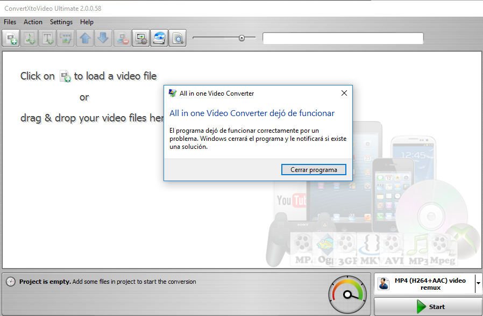Move item up with blue up arrow
483x316 pixels.
pyautogui.click(x=85, y=38)
